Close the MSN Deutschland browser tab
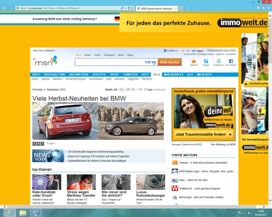The width and height of the screenshot is (272, 217). 175,8
